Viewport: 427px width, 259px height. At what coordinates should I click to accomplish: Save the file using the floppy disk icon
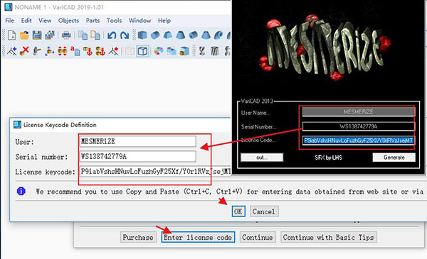click(37, 35)
